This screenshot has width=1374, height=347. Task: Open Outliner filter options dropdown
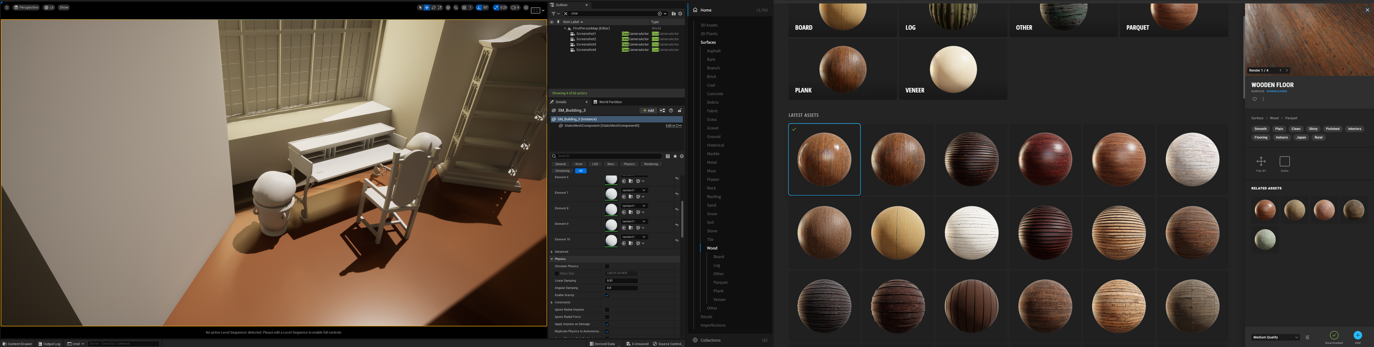pyautogui.click(x=556, y=13)
